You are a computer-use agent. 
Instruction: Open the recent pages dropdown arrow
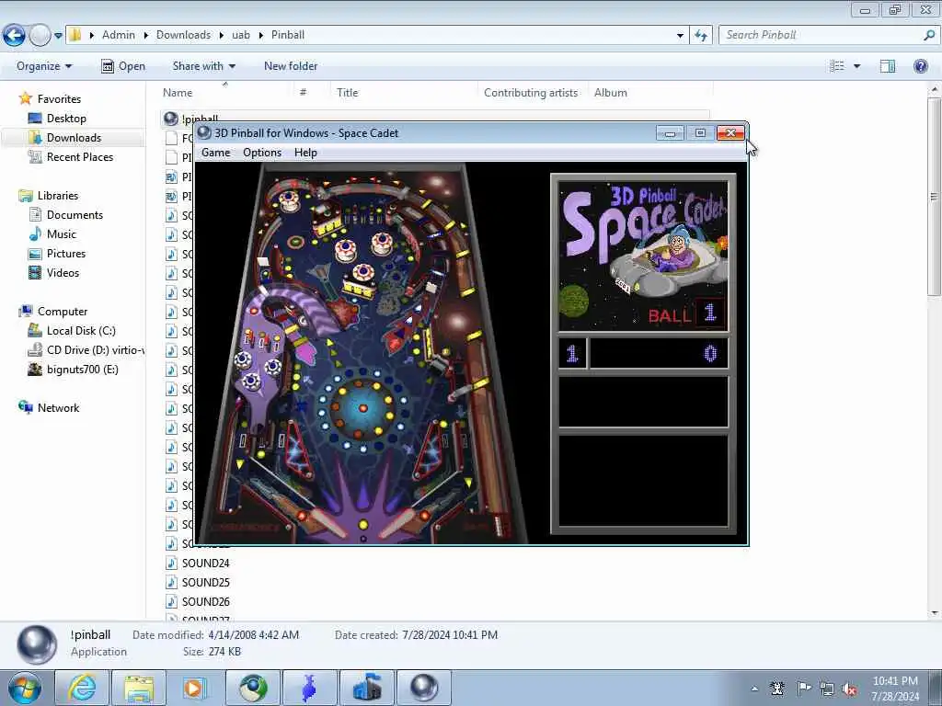click(x=58, y=36)
